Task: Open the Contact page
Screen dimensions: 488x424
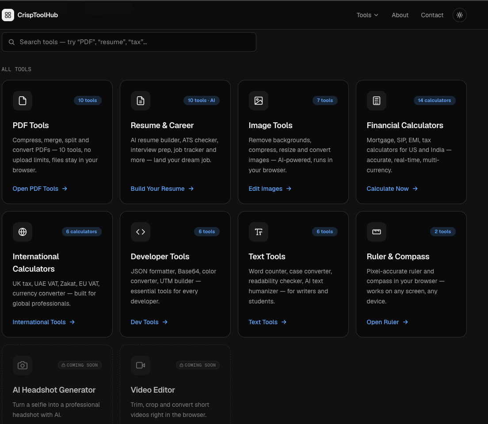Action: click(432, 15)
